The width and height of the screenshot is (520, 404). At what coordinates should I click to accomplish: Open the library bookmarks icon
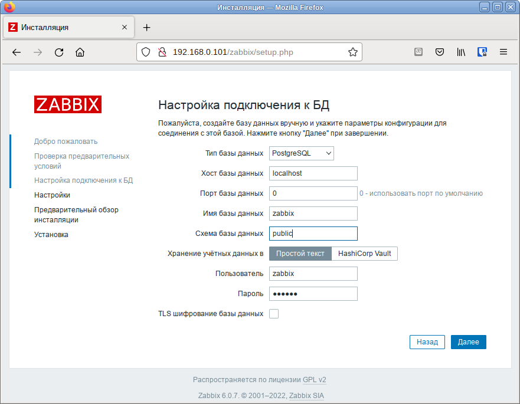tap(461, 52)
